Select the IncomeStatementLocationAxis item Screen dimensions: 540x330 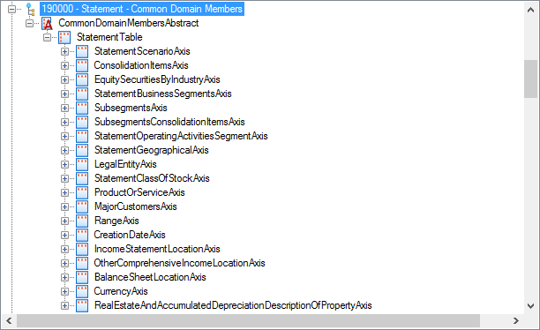(157, 249)
